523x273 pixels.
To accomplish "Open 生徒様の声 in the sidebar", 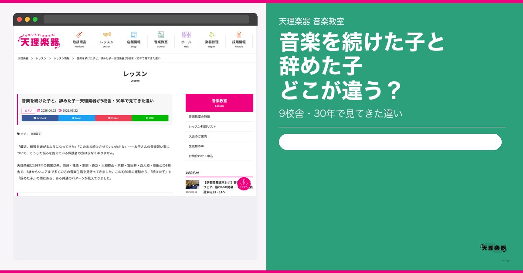I will 219,146.
